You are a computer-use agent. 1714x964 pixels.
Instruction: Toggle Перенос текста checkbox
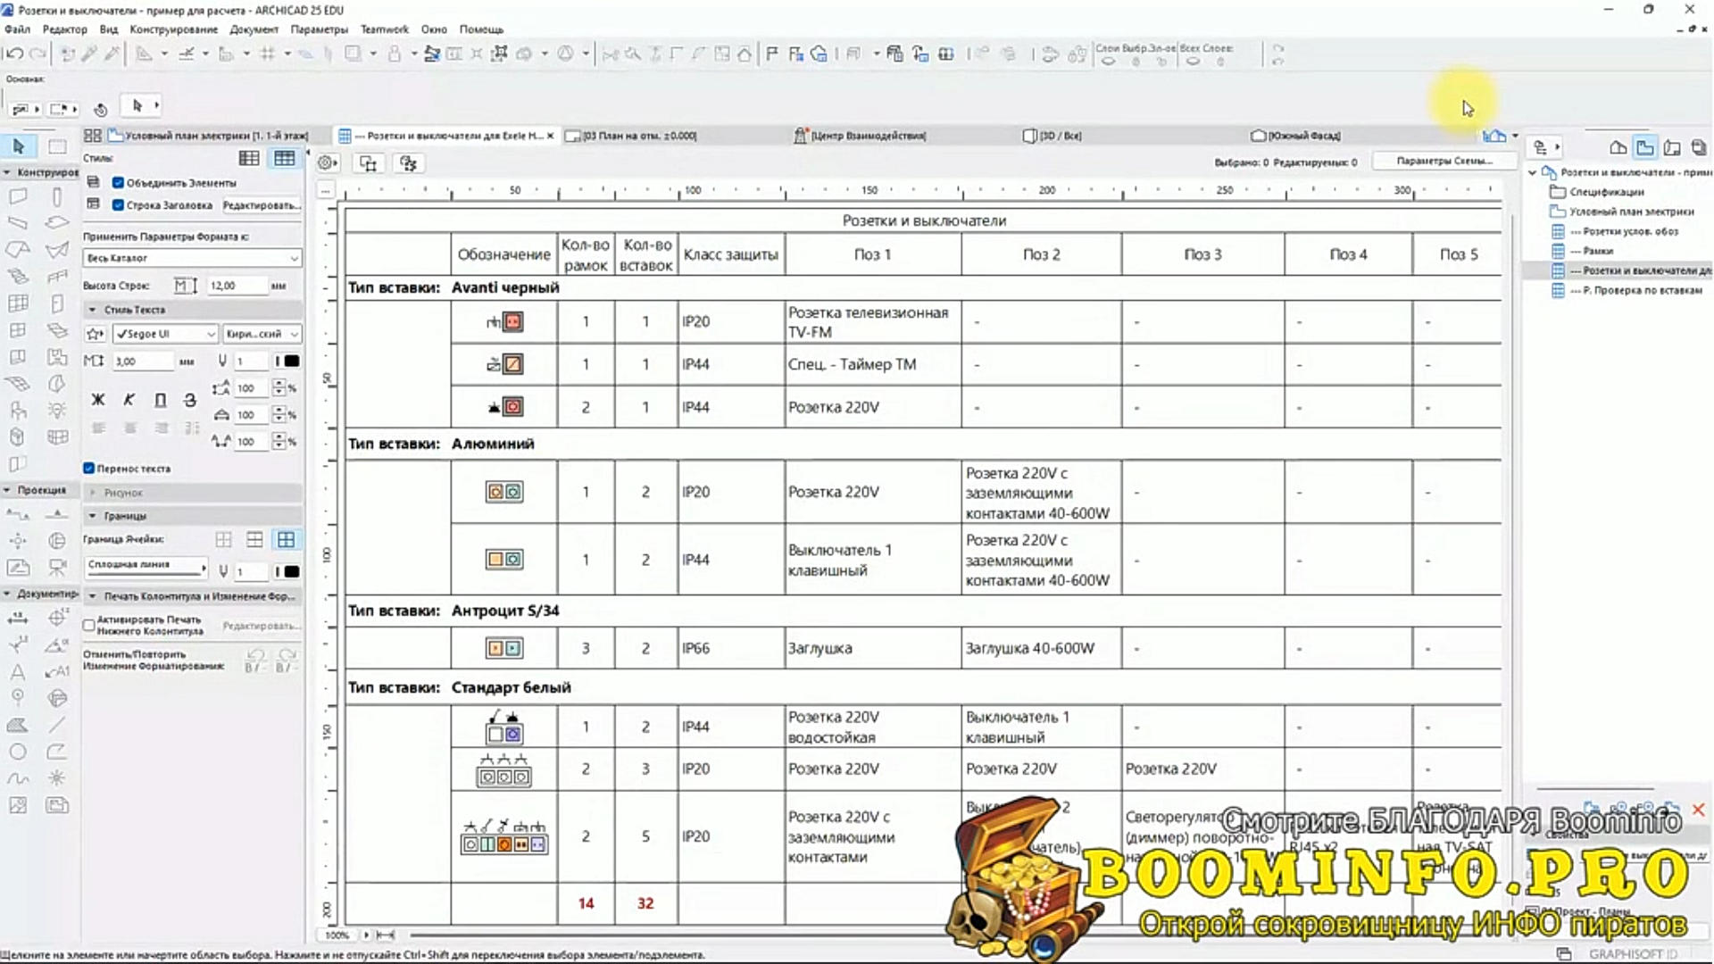tap(88, 468)
